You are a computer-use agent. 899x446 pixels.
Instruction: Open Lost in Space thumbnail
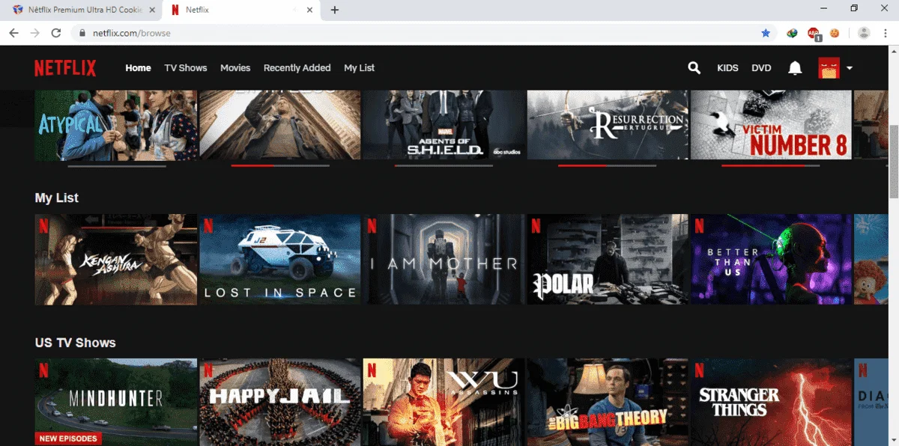(x=280, y=260)
